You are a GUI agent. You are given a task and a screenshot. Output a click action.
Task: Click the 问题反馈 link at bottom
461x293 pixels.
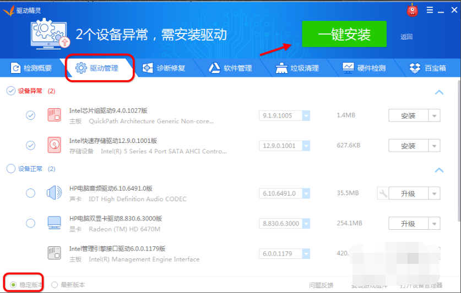pyautogui.click(x=321, y=285)
